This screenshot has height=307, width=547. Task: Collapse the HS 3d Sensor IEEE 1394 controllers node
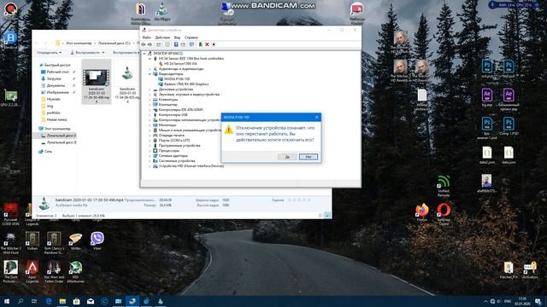[x=150, y=59]
